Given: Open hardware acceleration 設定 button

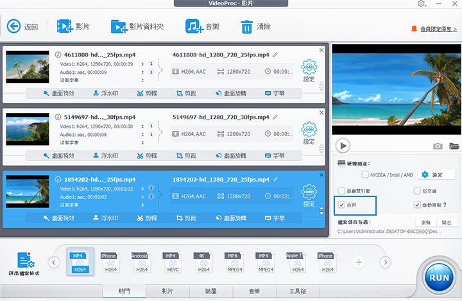Looking at the screenshot, I should [x=436, y=175].
